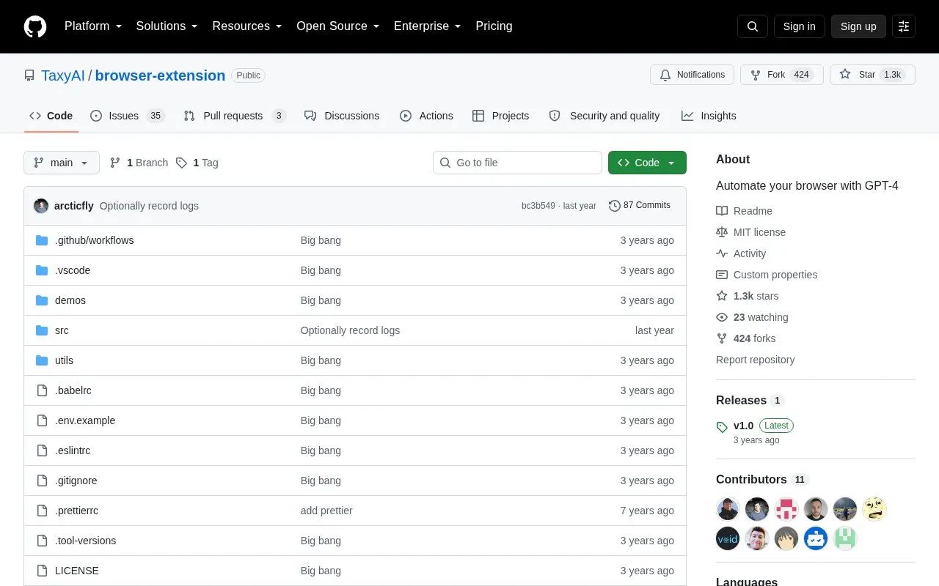Open the search magnifier button
The height and width of the screenshot is (586, 939).
tap(753, 26)
